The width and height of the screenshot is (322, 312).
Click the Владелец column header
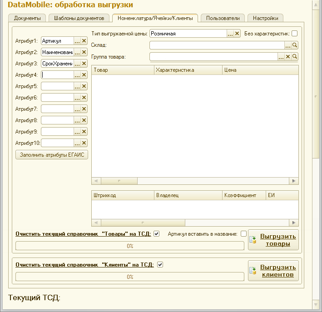(188, 195)
